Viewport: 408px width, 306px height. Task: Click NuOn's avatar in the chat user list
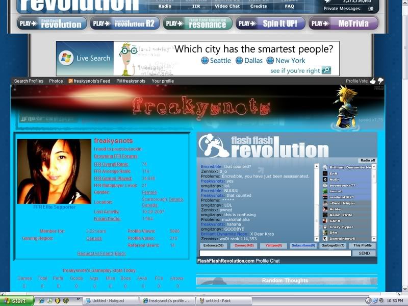[325, 180]
